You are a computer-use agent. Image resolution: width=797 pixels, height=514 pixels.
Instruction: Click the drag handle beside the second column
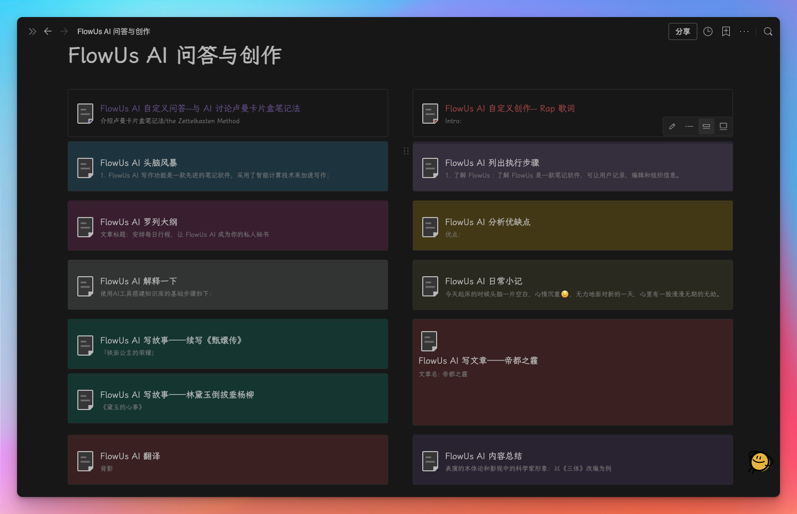(x=406, y=151)
